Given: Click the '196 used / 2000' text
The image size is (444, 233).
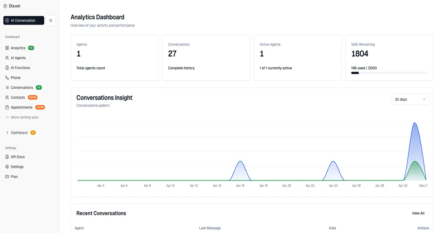Looking at the screenshot, I should (364, 68).
